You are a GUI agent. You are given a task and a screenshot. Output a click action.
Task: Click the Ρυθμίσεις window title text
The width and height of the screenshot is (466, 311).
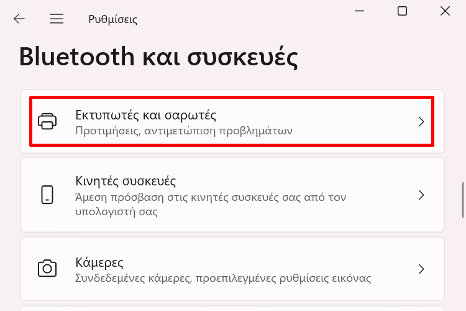pos(113,19)
